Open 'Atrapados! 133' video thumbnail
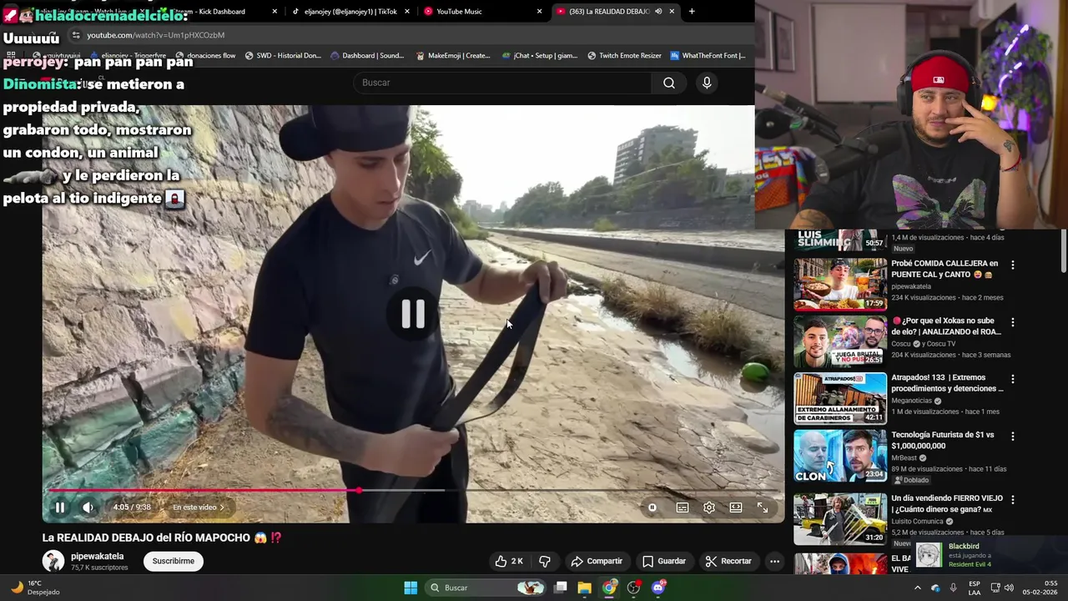Image resolution: width=1068 pixels, height=601 pixels. [x=840, y=398]
